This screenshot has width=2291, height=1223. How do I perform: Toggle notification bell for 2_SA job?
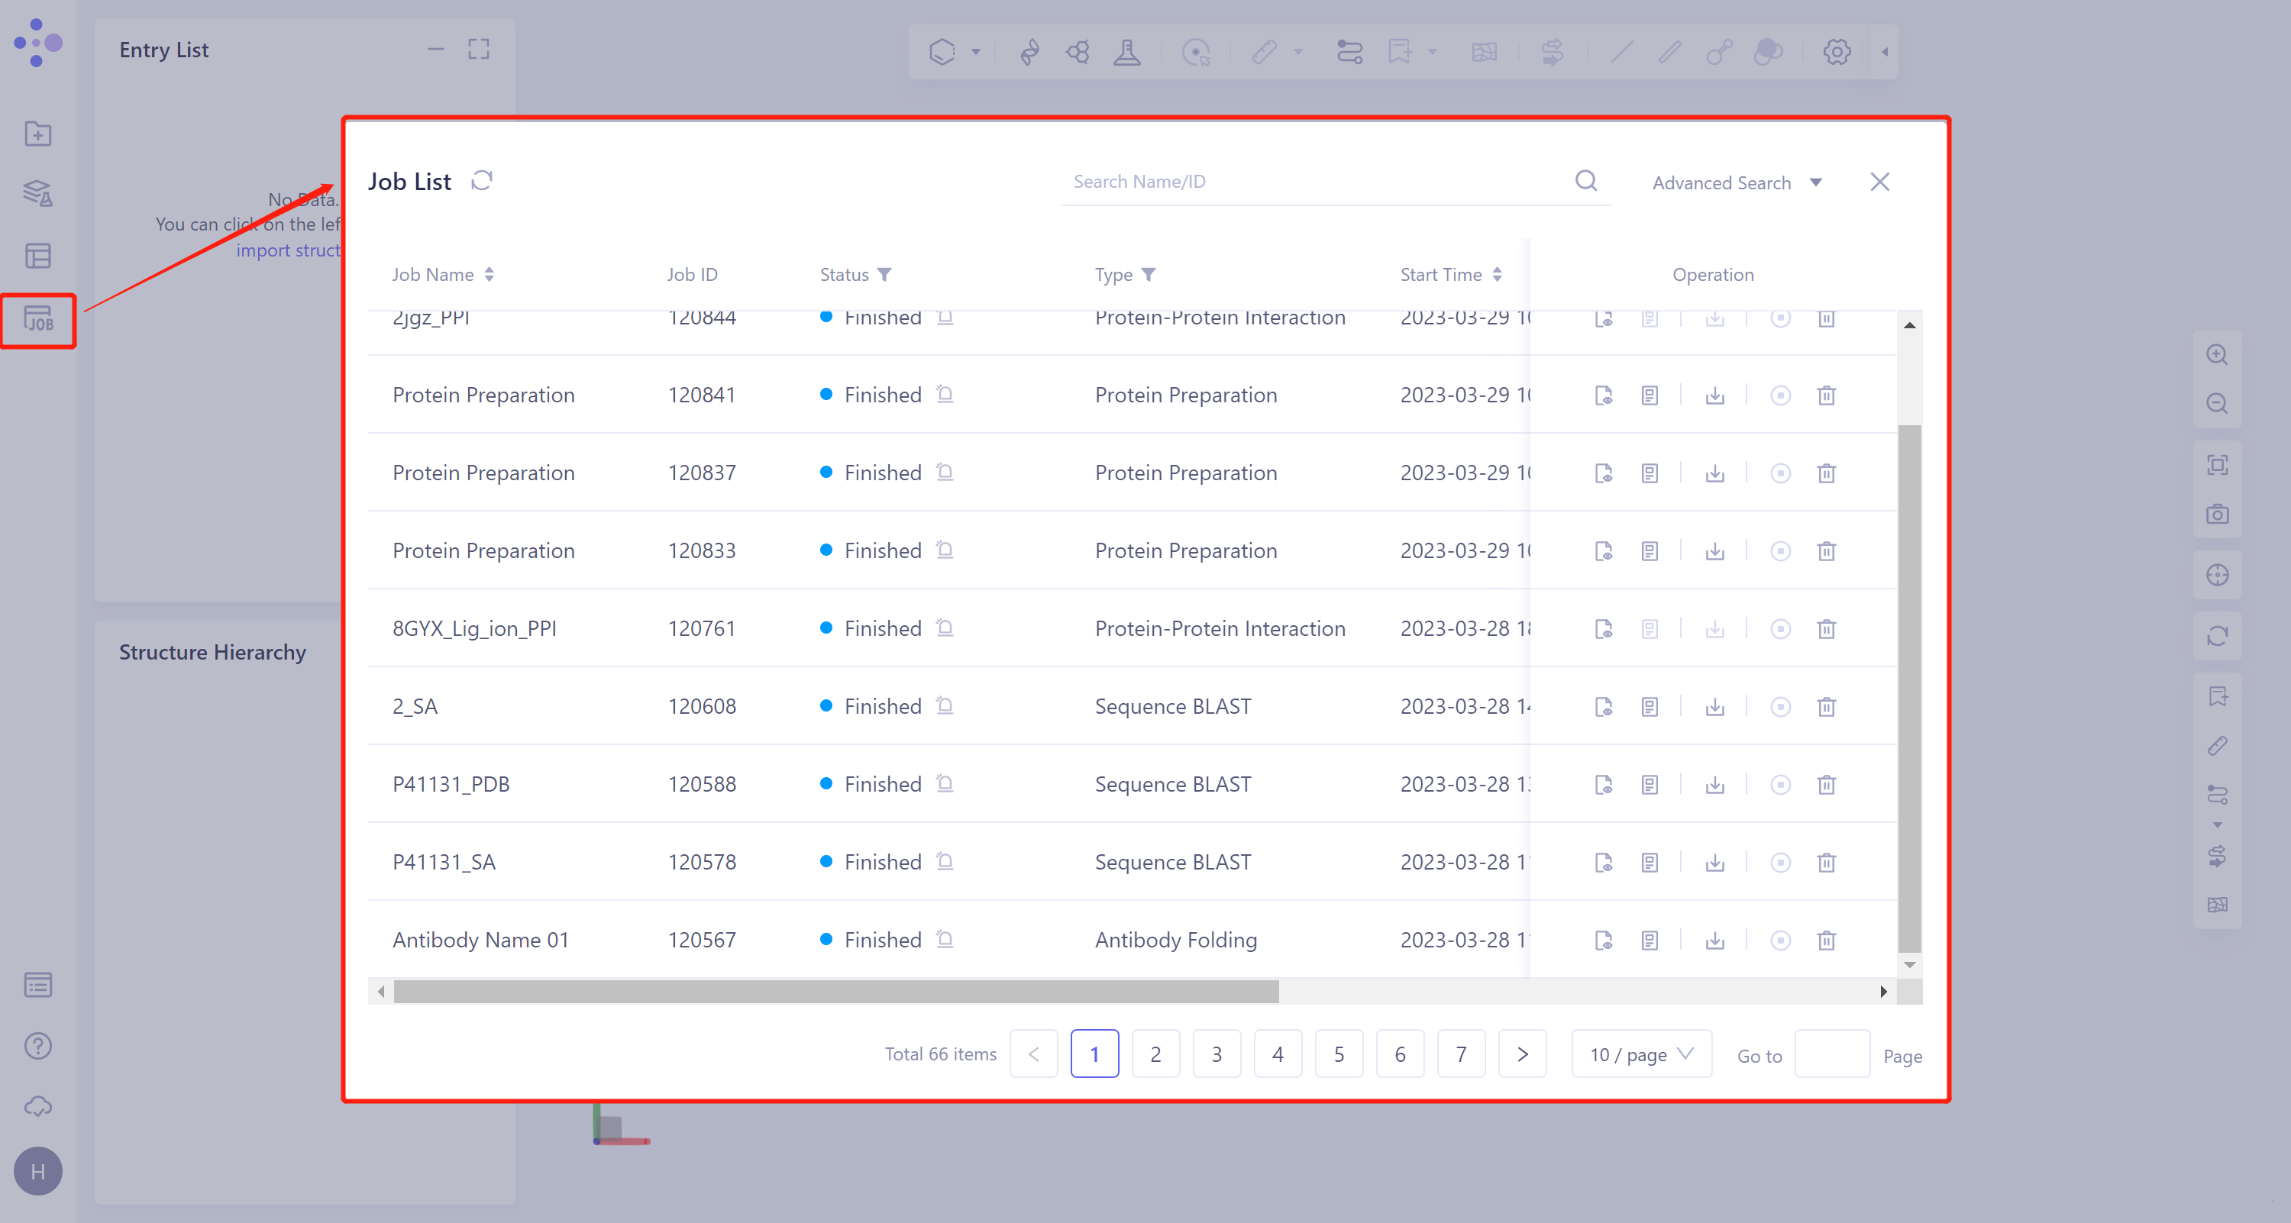945,707
